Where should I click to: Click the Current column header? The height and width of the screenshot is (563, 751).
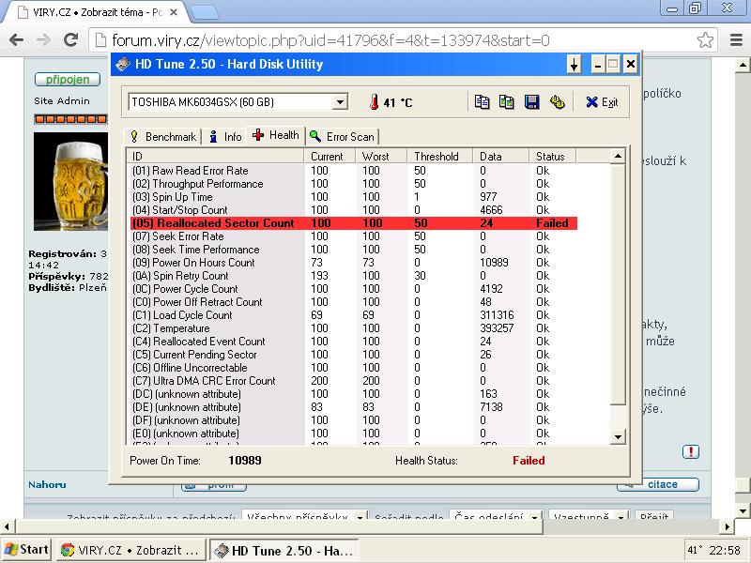(330, 156)
